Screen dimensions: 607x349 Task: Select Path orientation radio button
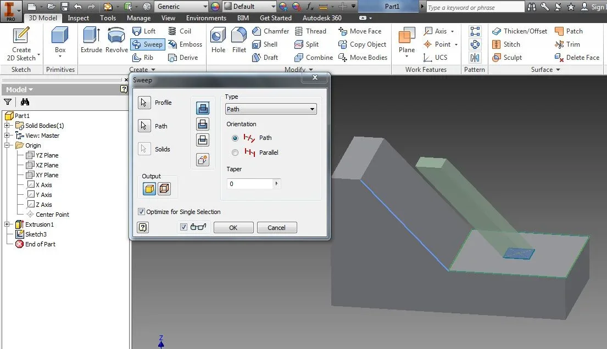(235, 138)
